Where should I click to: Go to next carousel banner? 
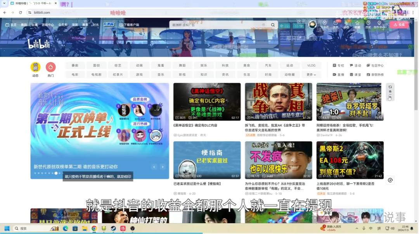click(163, 167)
